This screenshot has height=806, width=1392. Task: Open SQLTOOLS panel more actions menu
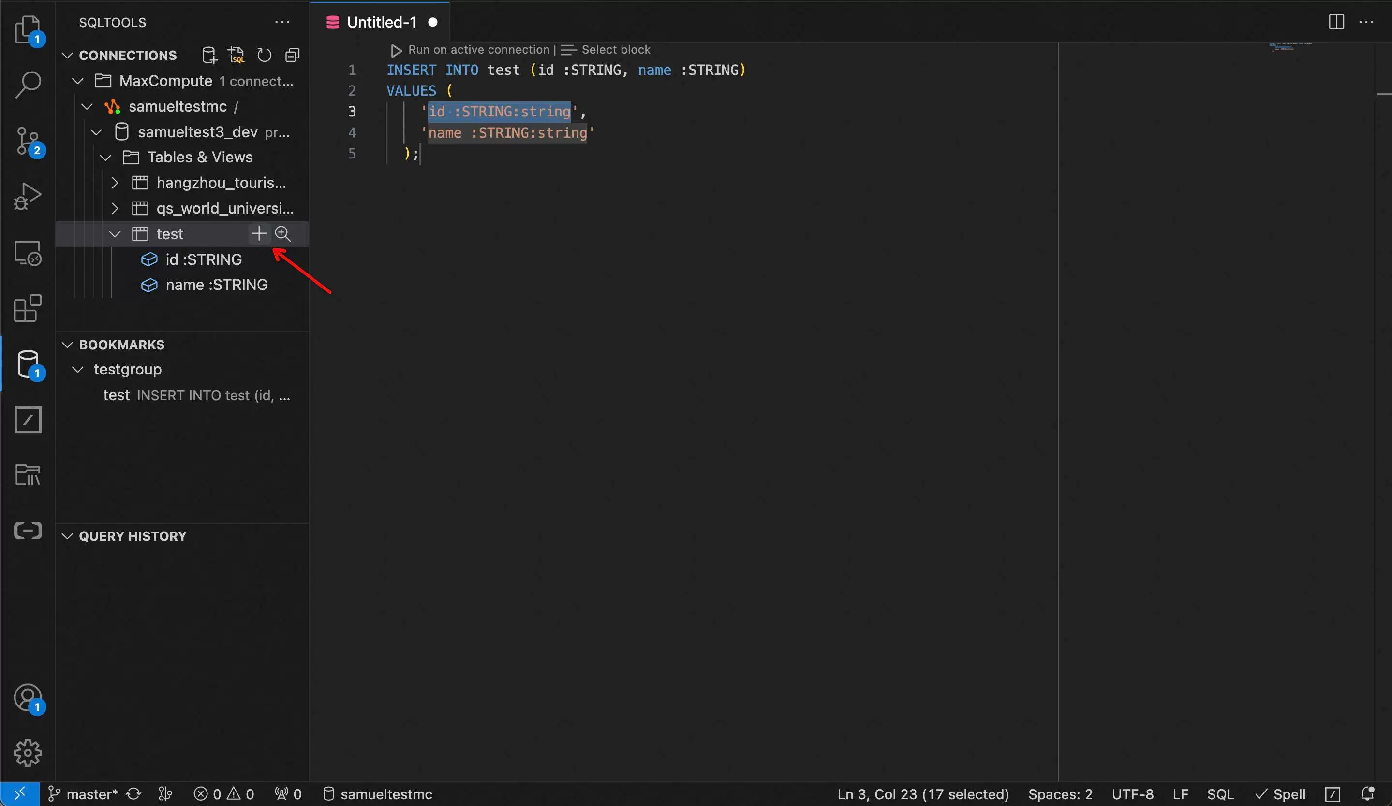coord(282,22)
